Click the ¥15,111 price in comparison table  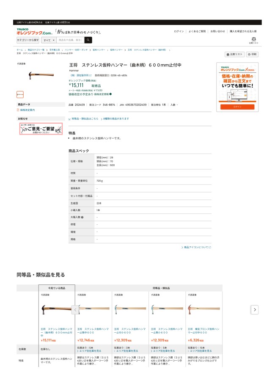[48, 340]
